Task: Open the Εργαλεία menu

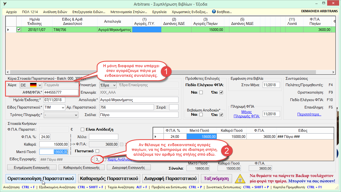Action: pos(159,12)
